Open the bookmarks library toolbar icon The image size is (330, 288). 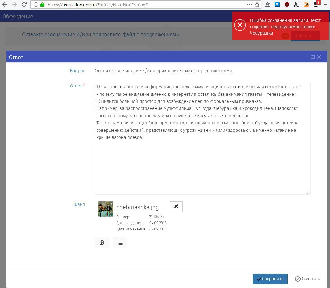268,4
